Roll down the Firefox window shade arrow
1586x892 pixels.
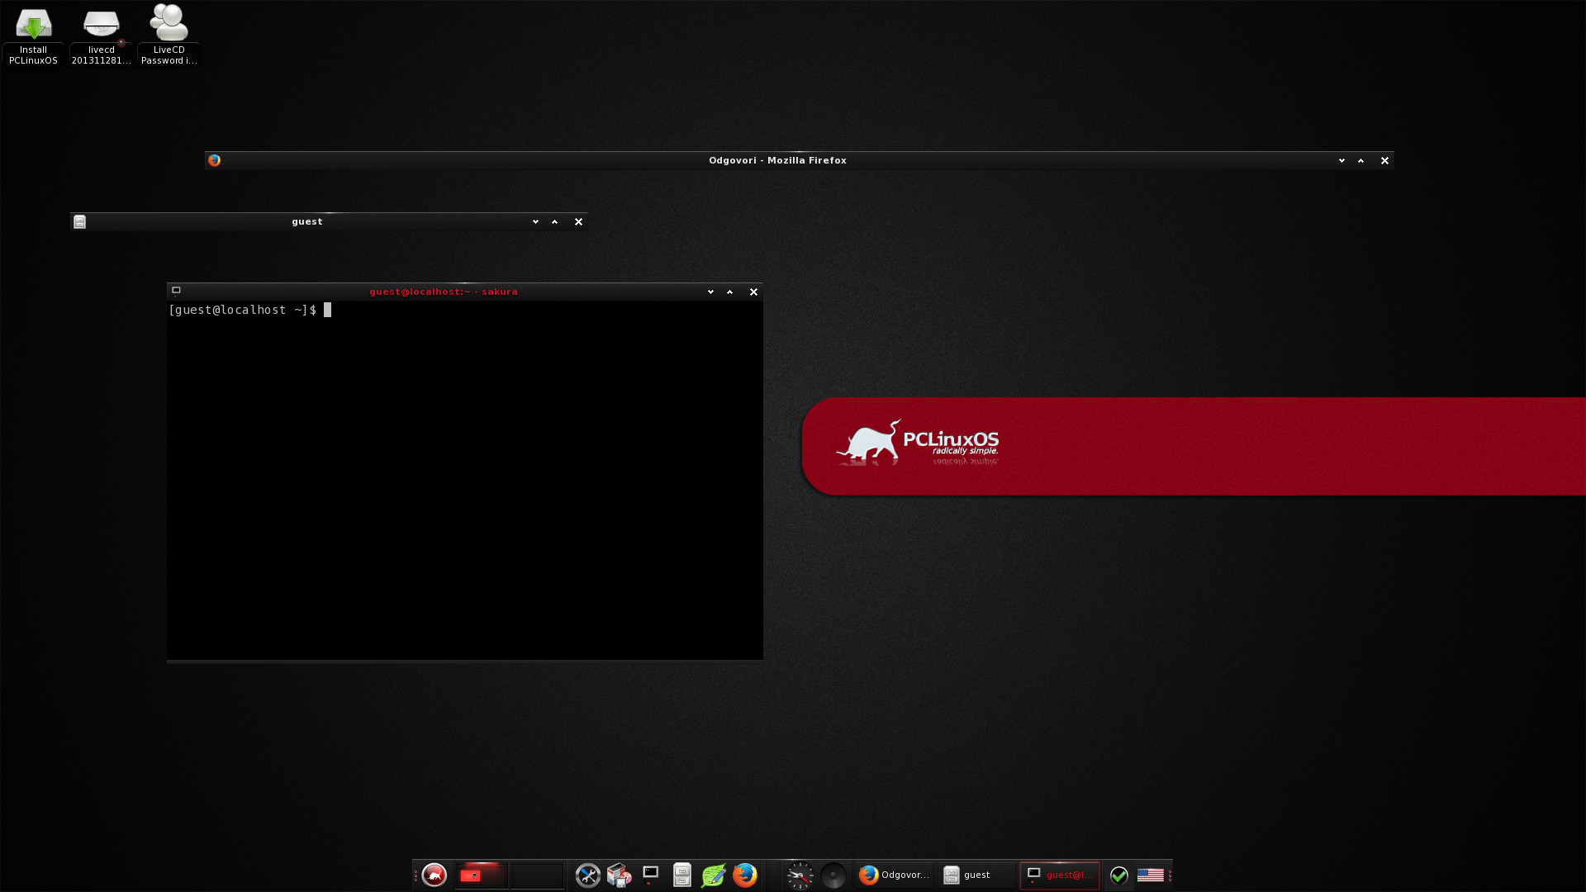coord(1341,160)
